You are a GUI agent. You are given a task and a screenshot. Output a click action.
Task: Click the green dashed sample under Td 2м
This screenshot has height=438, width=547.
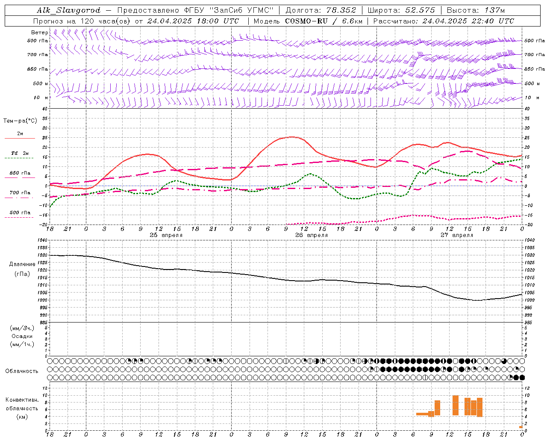click(19, 158)
